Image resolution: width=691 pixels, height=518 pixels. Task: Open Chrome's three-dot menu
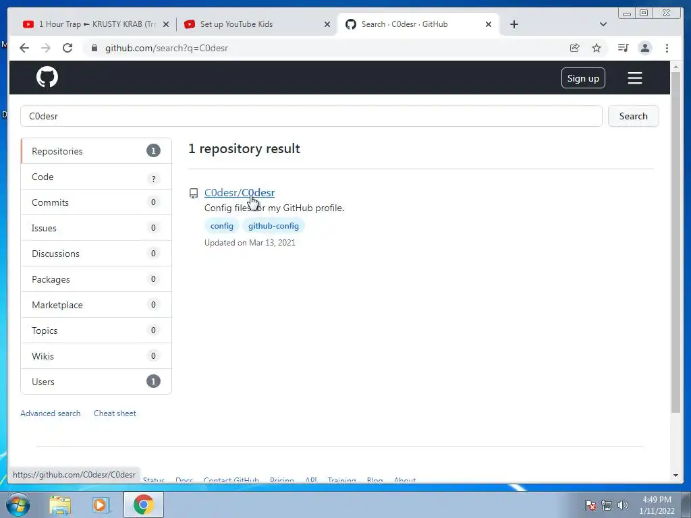click(x=667, y=48)
